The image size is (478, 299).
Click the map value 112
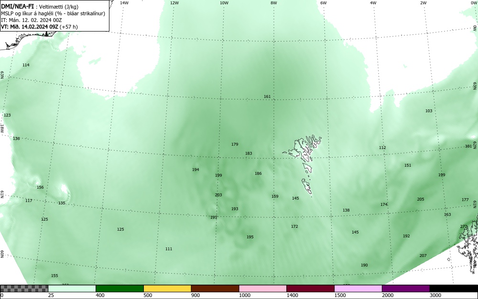(382, 148)
